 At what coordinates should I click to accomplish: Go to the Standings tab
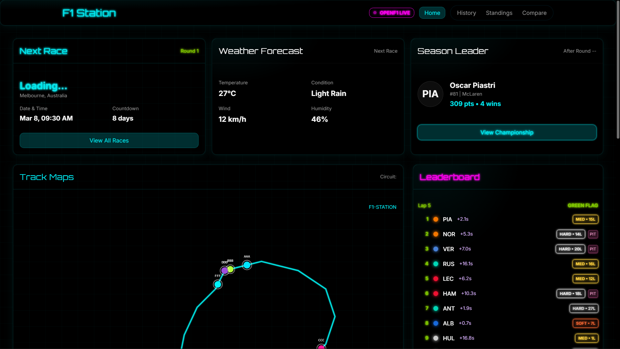[x=499, y=13]
